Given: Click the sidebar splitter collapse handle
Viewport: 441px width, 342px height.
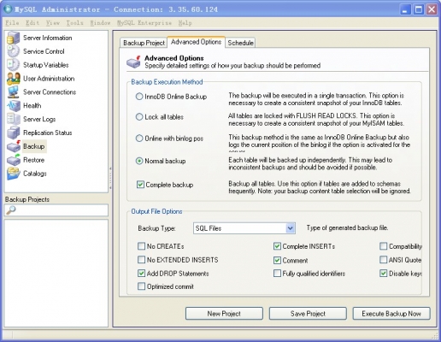Looking at the screenshot, I should click(x=110, y=178).
